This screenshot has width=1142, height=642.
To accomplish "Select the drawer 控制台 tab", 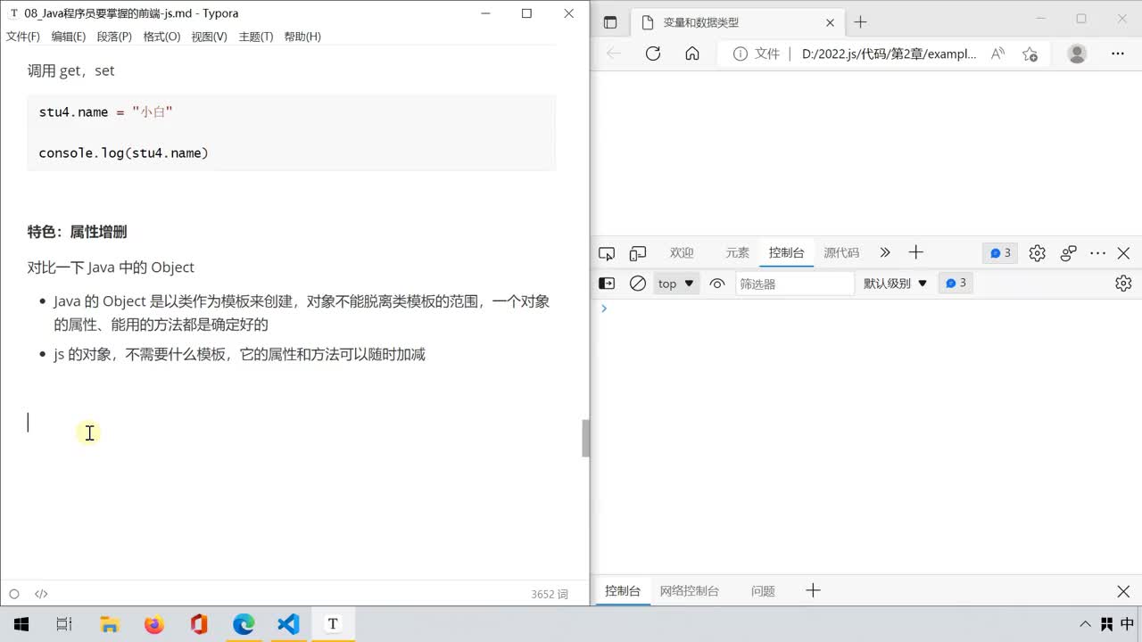I will (x=623, y=591).
